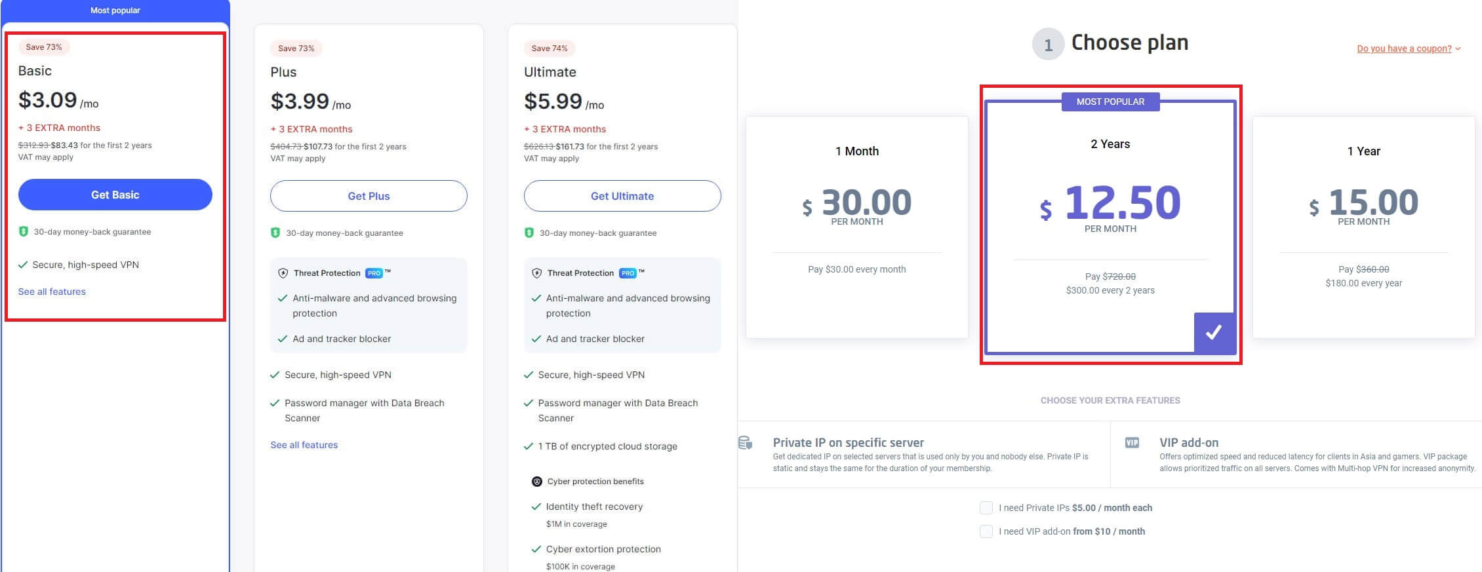The image size is (1482, 572).
Task: Enable the VIP add-on checkbox
Action: (x=986, y=531)
